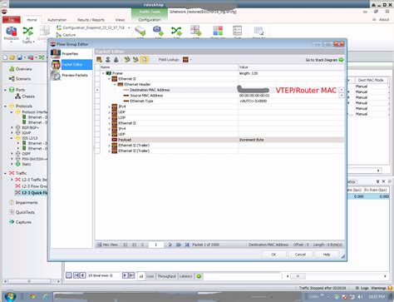Collapse the Frame tree node
394x302 pixels.
coord(103,73)
